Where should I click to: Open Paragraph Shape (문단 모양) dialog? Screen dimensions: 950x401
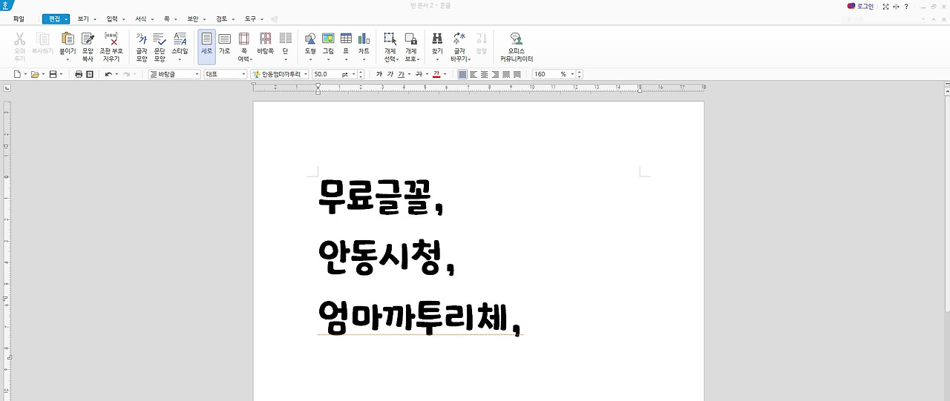coord(160,47)
